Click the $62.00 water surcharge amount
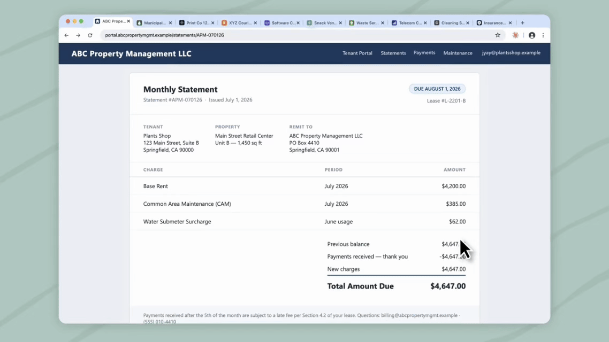This screenshot has width=609, height=342. click(x=457, y=222)
